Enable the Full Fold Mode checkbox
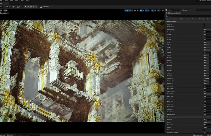This screenshot has width=211, height=136. click(x=204, y=27)
